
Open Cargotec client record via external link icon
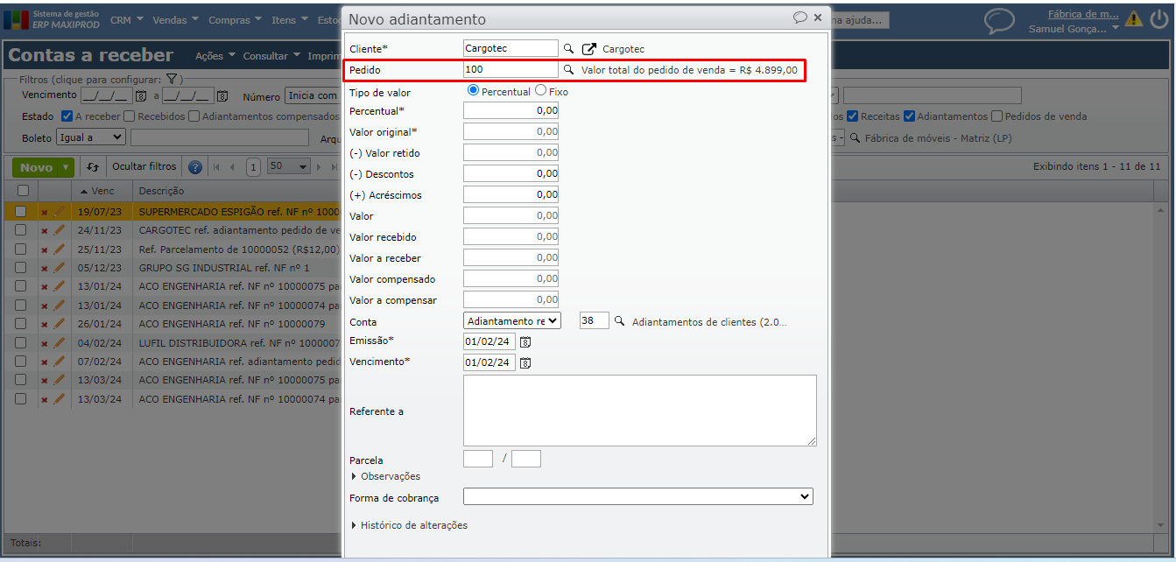[x=589, y=49]
